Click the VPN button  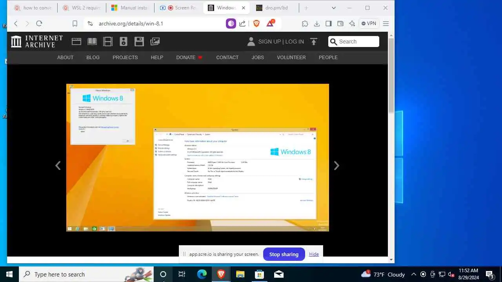click(x=369, y=23)
